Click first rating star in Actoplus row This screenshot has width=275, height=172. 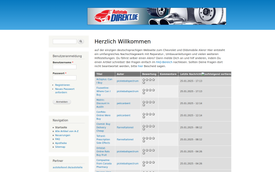click(144, 80)
